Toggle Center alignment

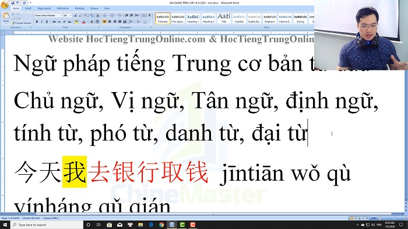click(110, 22)
